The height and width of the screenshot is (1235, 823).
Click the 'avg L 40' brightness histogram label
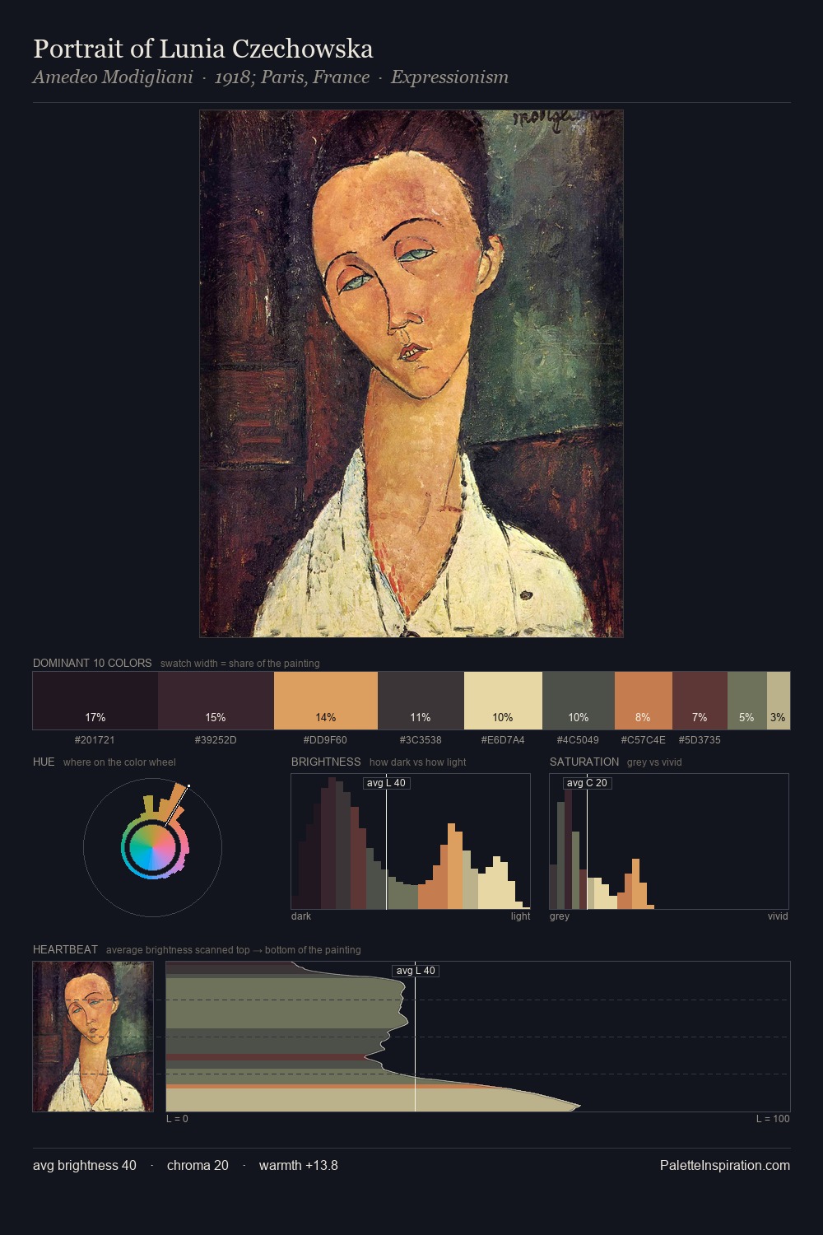coord(387,783)
